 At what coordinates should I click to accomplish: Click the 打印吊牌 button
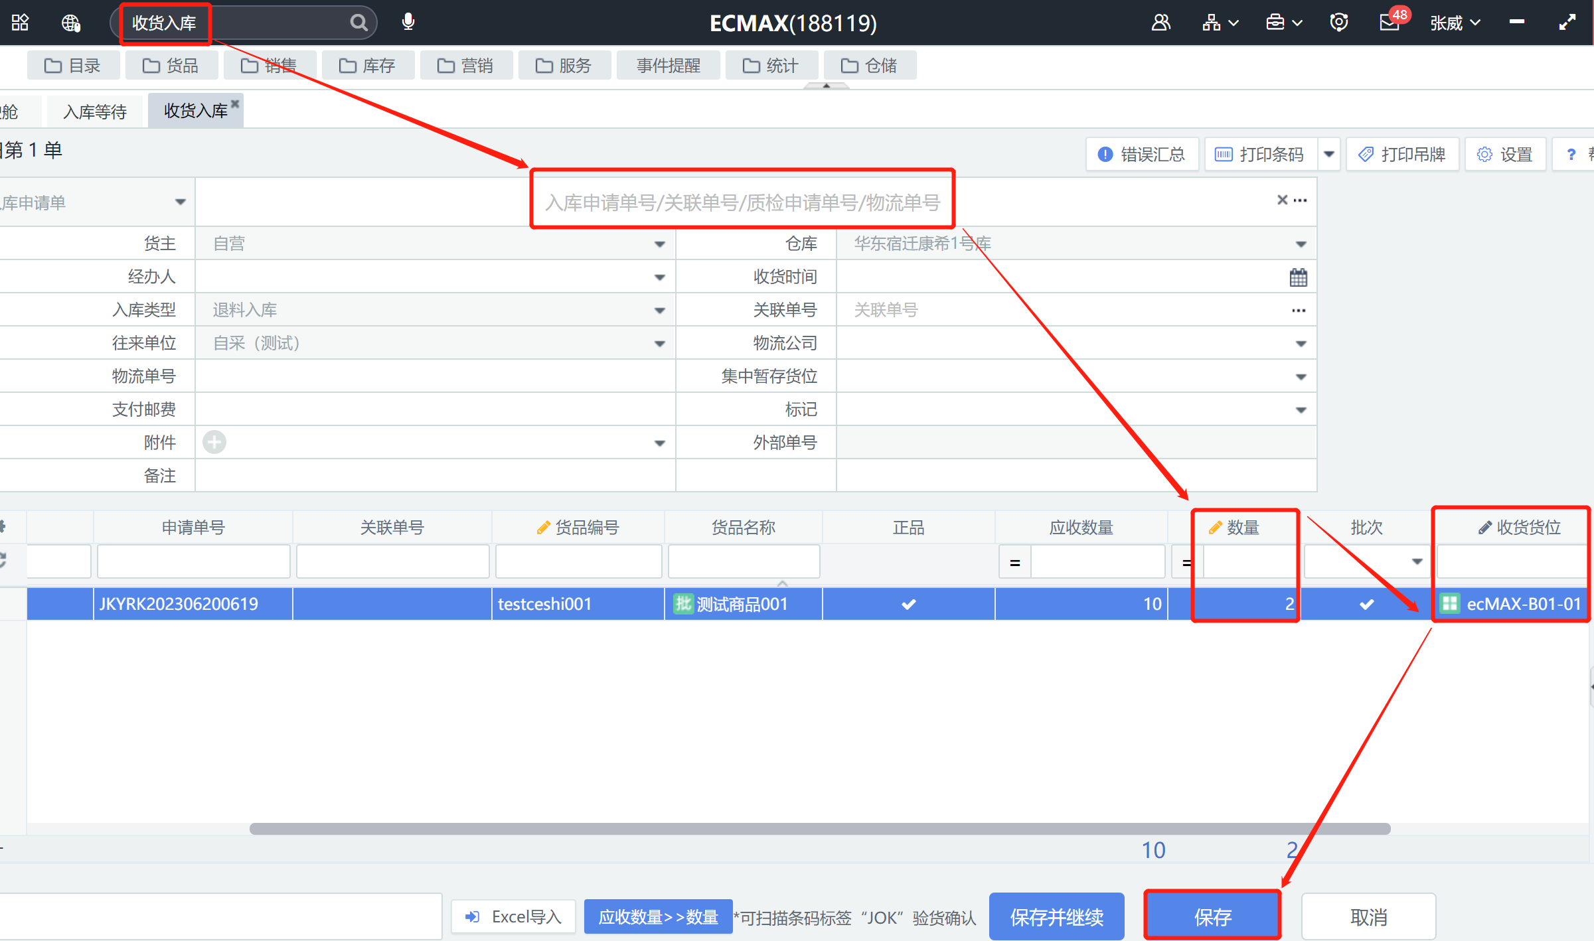click(x=1402, y=154)
